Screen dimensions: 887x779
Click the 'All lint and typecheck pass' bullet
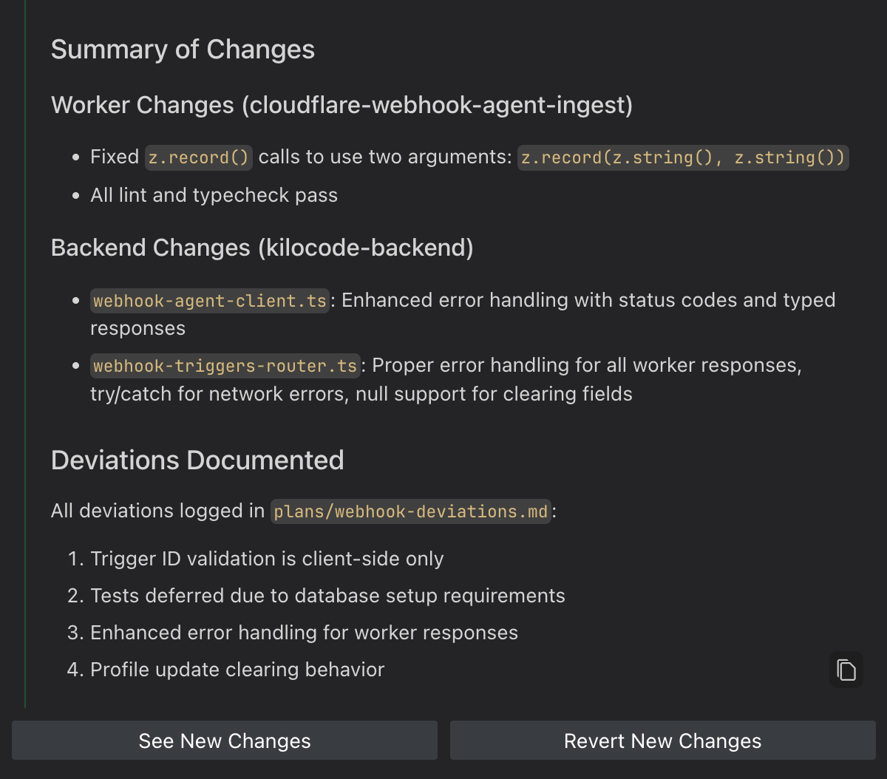pos(214,195)
